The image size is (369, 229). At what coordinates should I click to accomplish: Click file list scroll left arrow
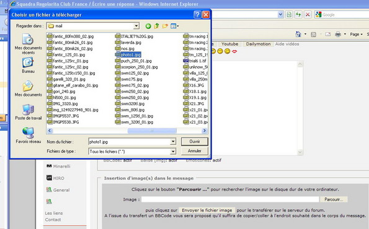[50, 131]
